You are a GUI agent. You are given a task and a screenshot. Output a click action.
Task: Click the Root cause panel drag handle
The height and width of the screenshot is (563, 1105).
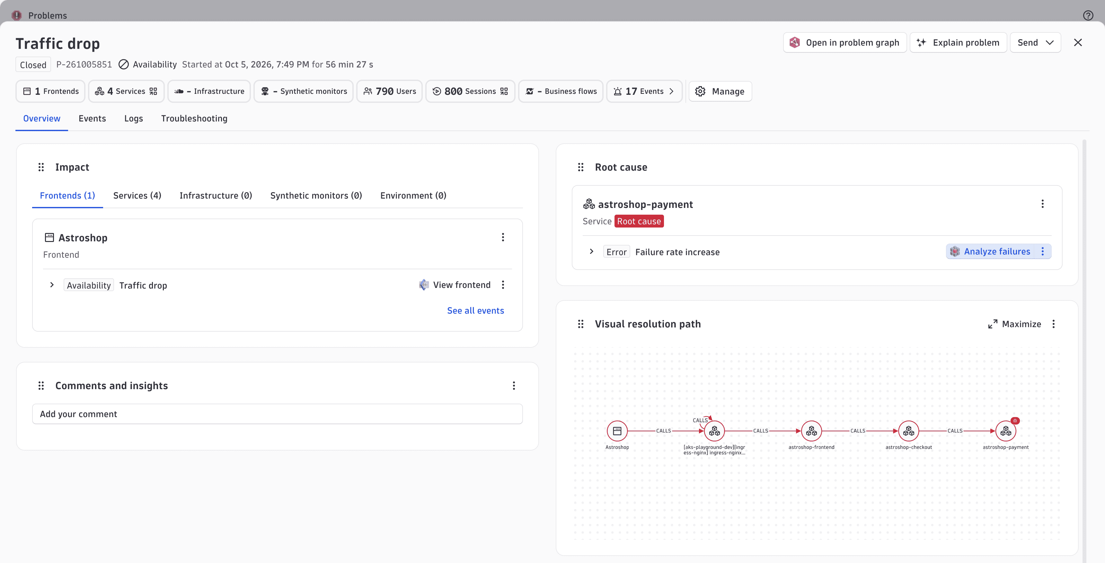(x=581, y=167)
